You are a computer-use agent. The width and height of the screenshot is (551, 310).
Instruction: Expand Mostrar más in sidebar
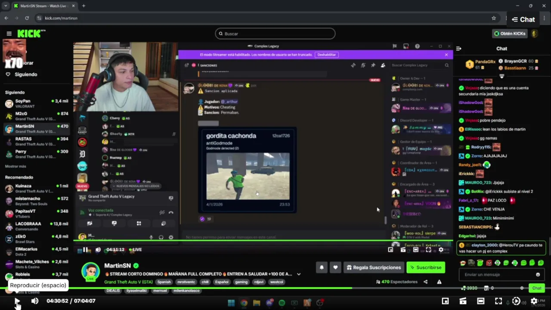[x=15, y=166]
